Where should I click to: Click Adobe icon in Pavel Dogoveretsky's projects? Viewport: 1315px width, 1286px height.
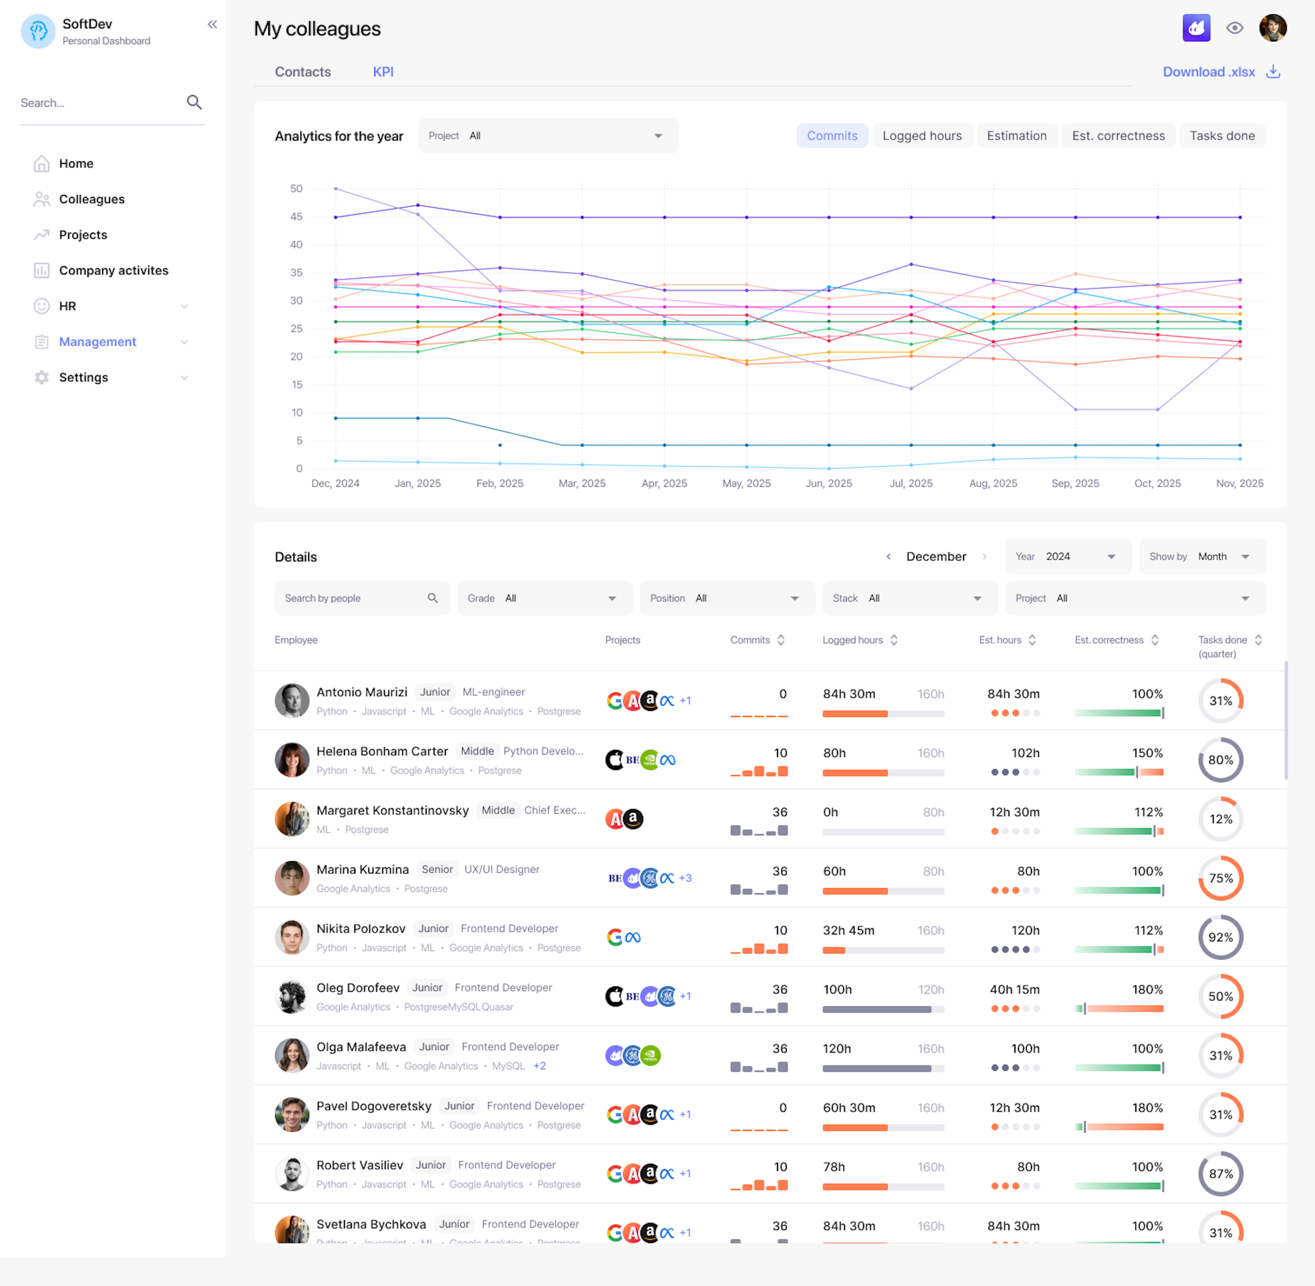pos(632,1114)
